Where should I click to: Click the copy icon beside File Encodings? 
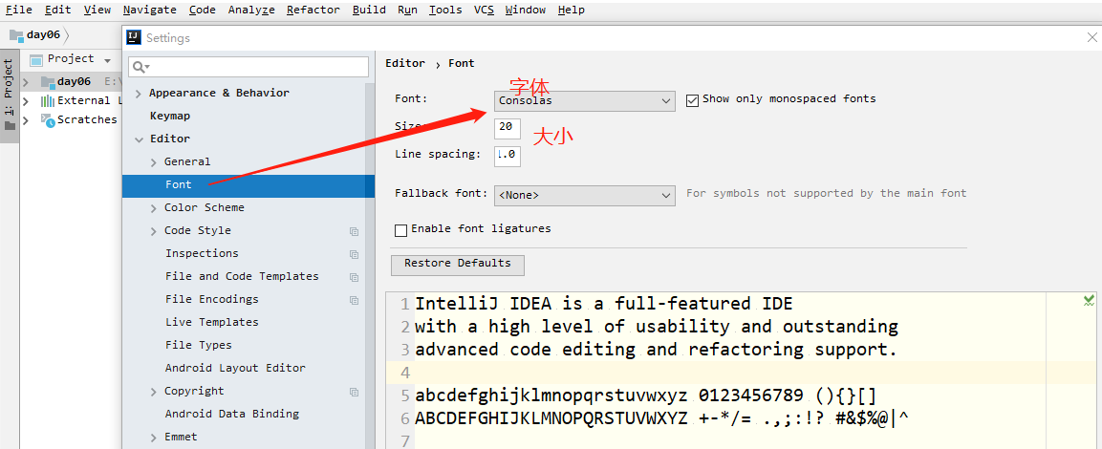click(x=355, y=300)
